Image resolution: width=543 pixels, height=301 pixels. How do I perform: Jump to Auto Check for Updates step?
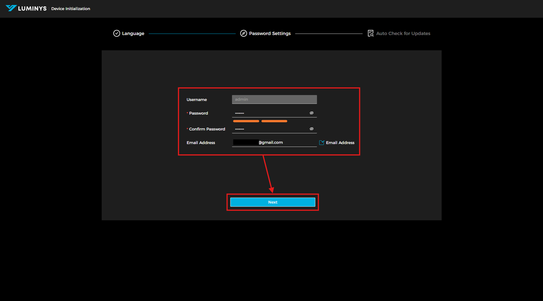(403, 34)
